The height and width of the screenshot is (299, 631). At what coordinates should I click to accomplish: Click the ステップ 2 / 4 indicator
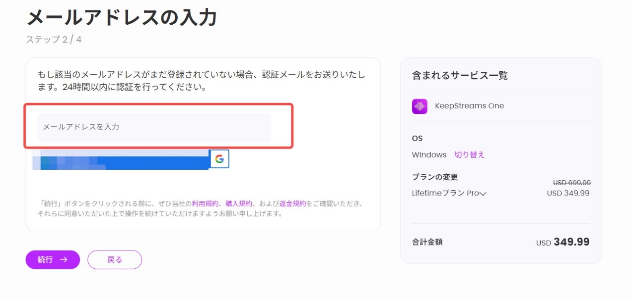click(54, 40)
